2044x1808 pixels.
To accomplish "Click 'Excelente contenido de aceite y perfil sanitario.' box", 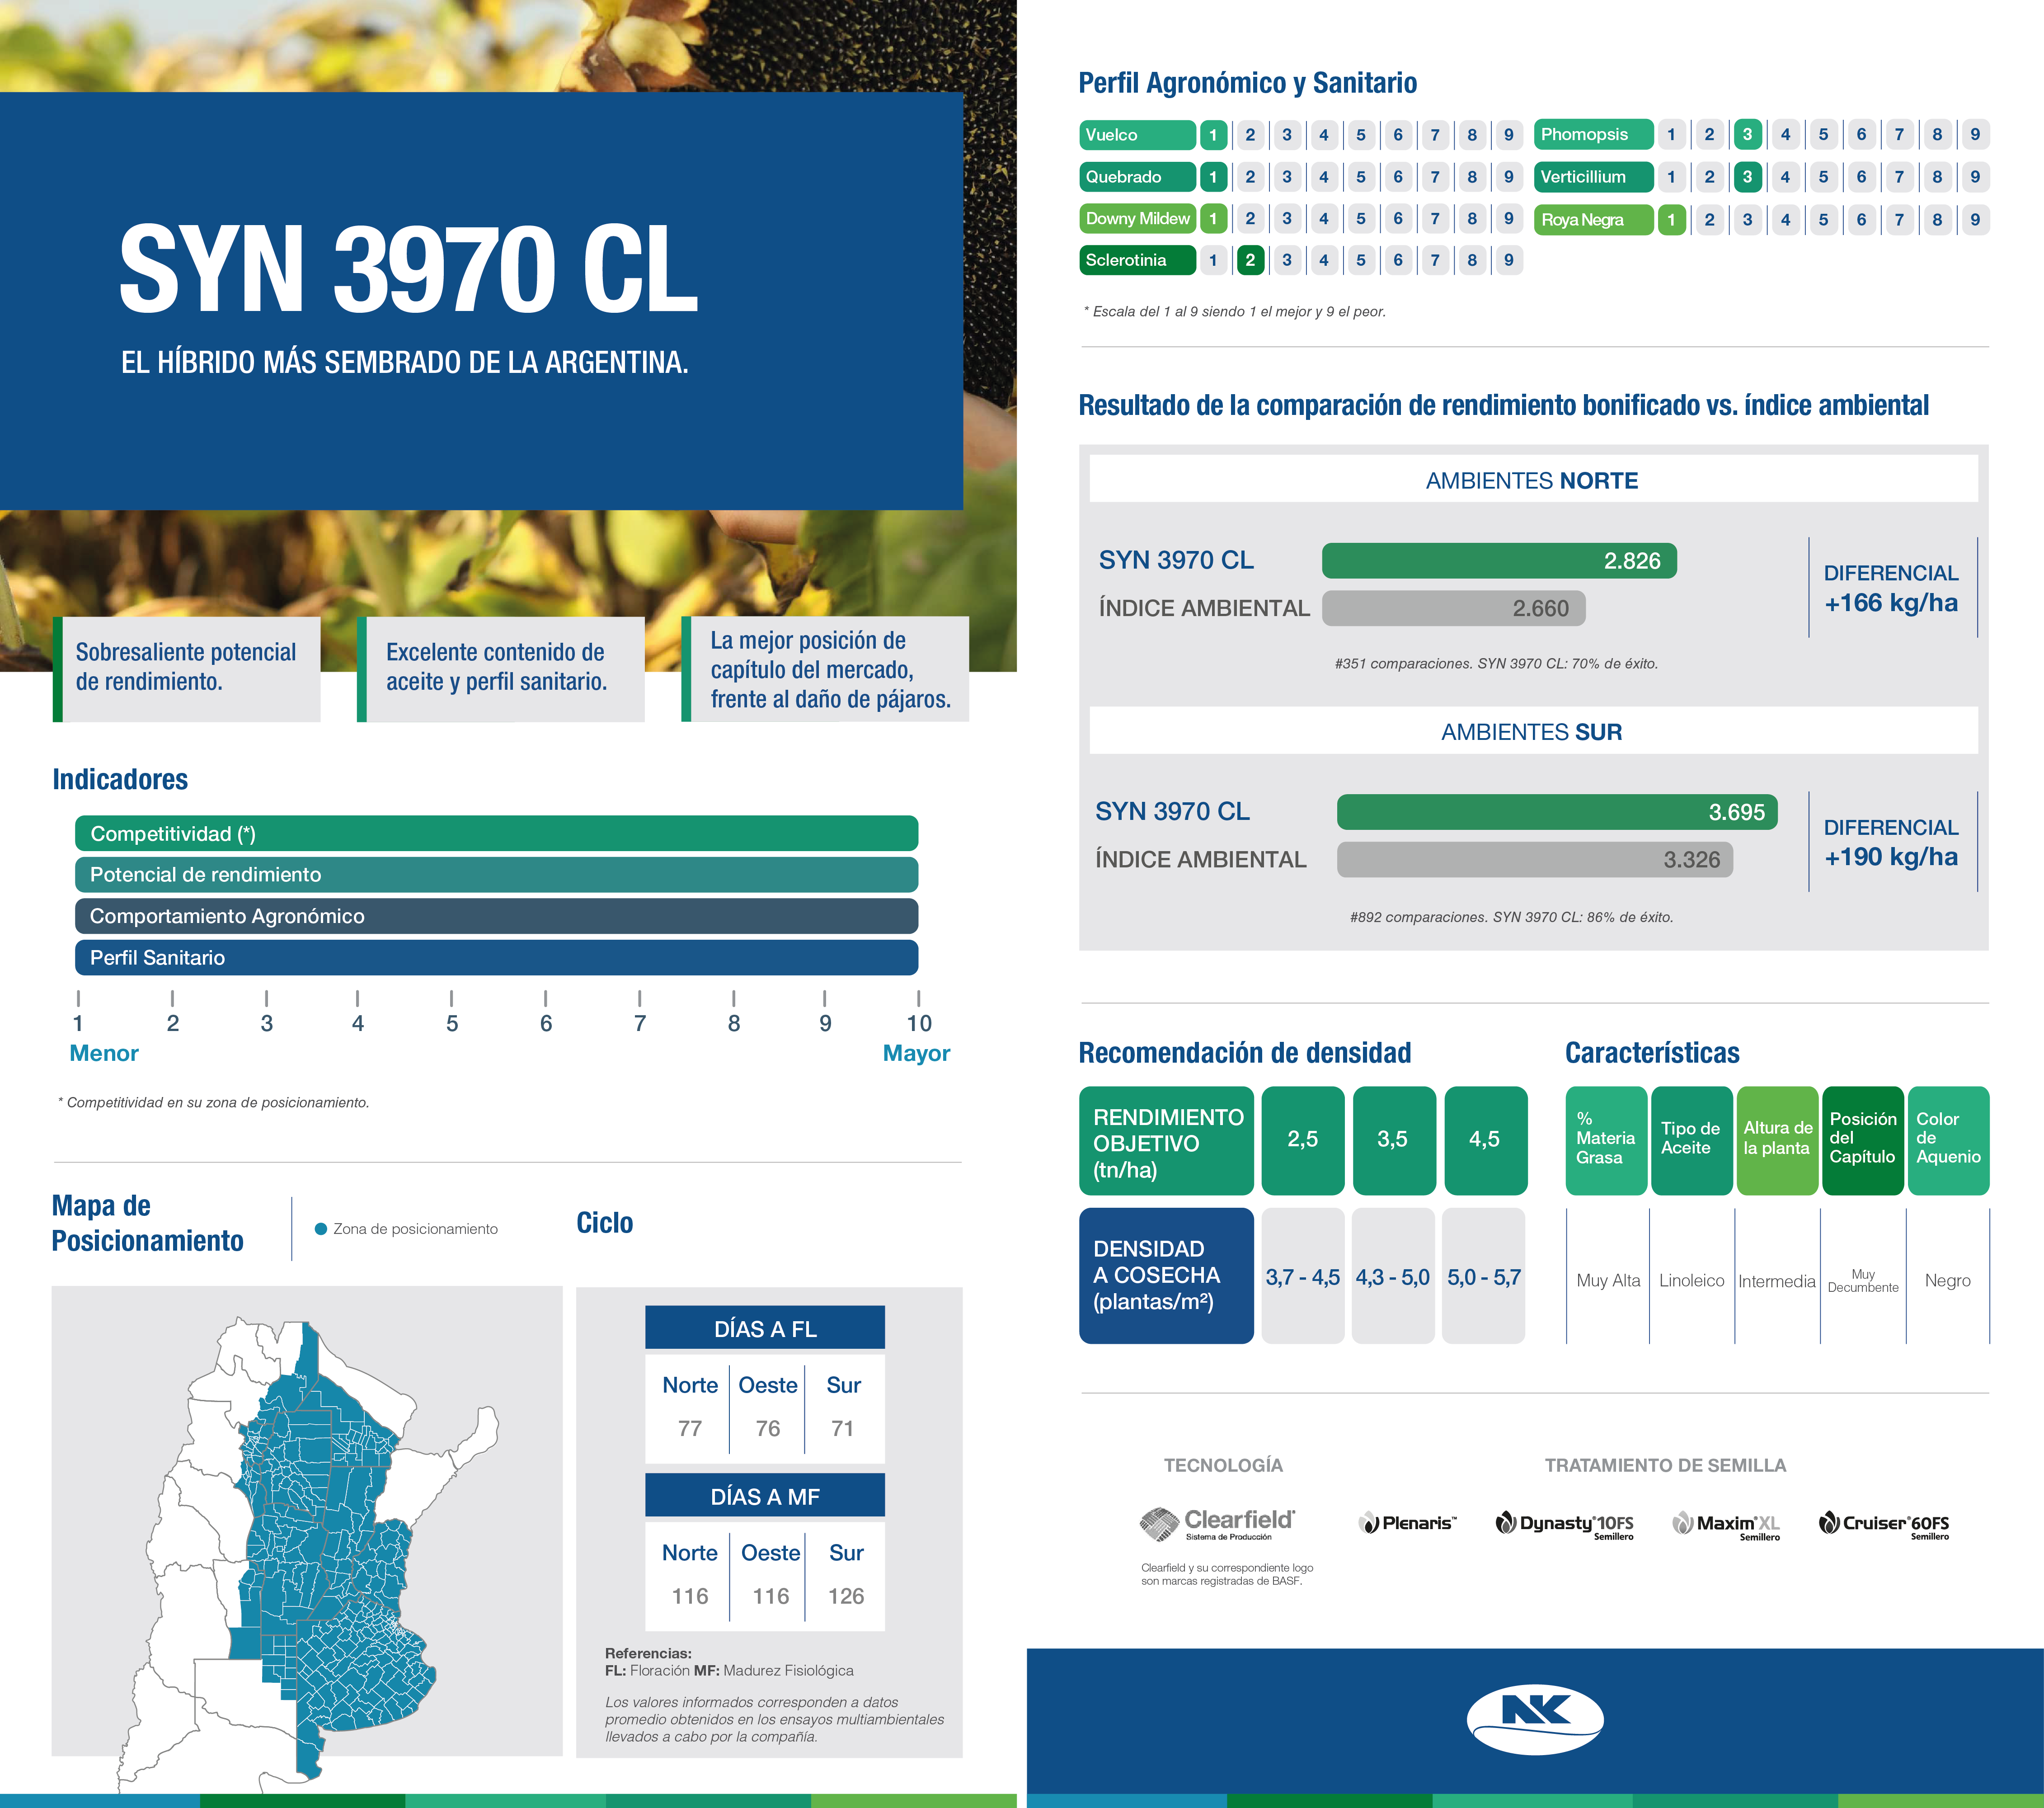I will coord(501,669).
